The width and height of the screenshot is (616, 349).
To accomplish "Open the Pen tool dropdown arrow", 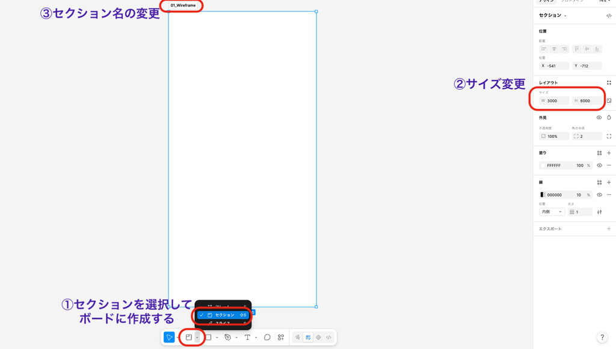I will tap(236, 337).
